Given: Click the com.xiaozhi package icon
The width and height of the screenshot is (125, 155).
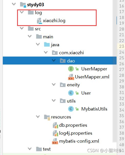Looking at the screenshot, I should click(55, 53).
